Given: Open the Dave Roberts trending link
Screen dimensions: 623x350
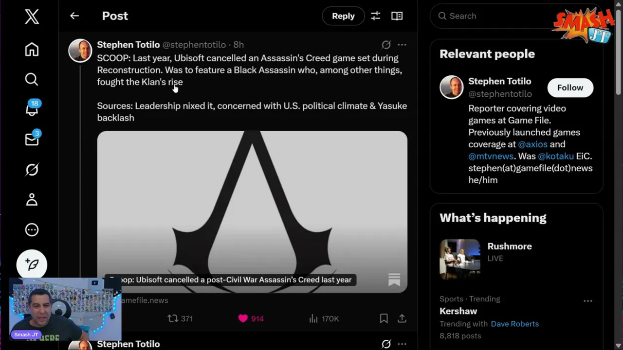Looking at the screenshot, I should [514, 324].
